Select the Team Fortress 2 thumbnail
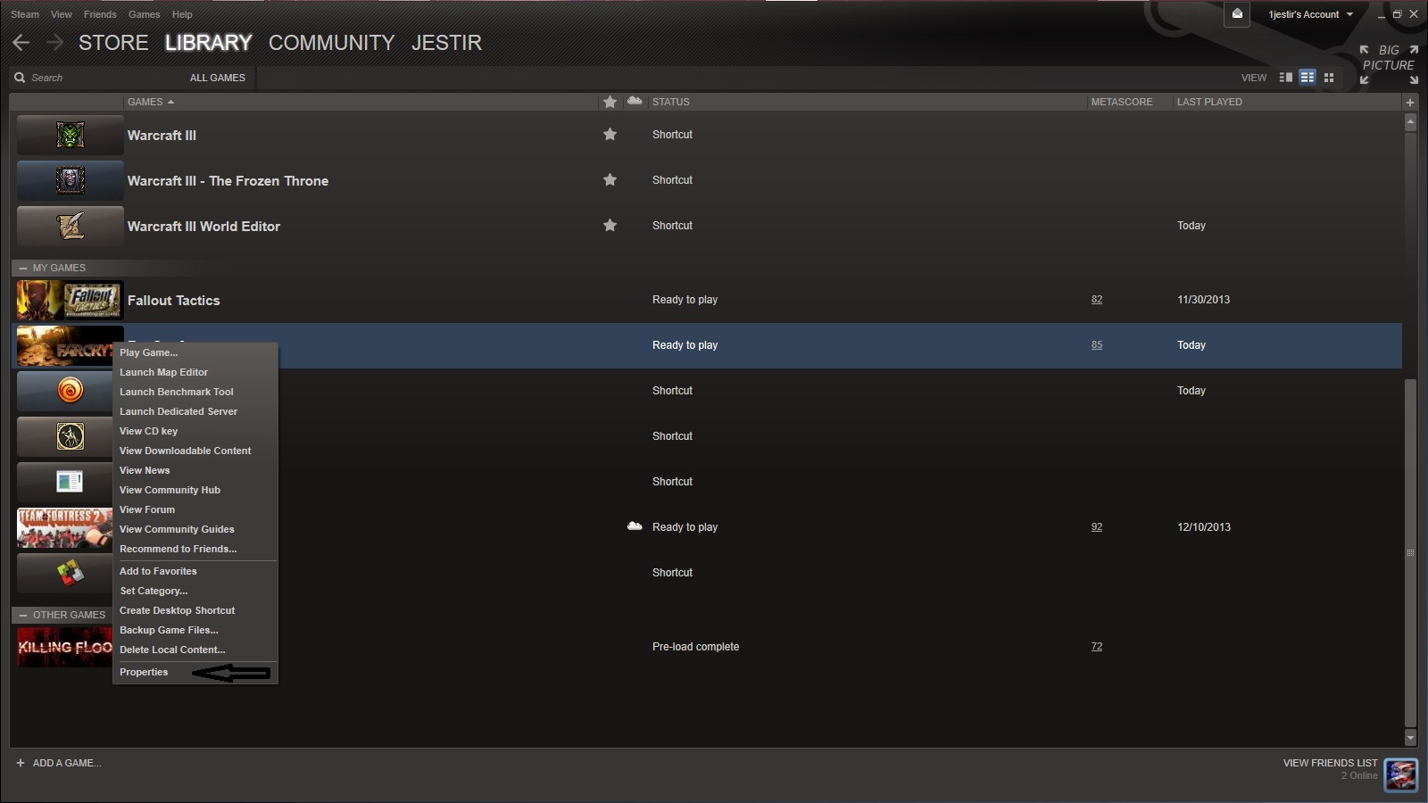Screen dimensions: 1428x803 (x=64, y=527)
